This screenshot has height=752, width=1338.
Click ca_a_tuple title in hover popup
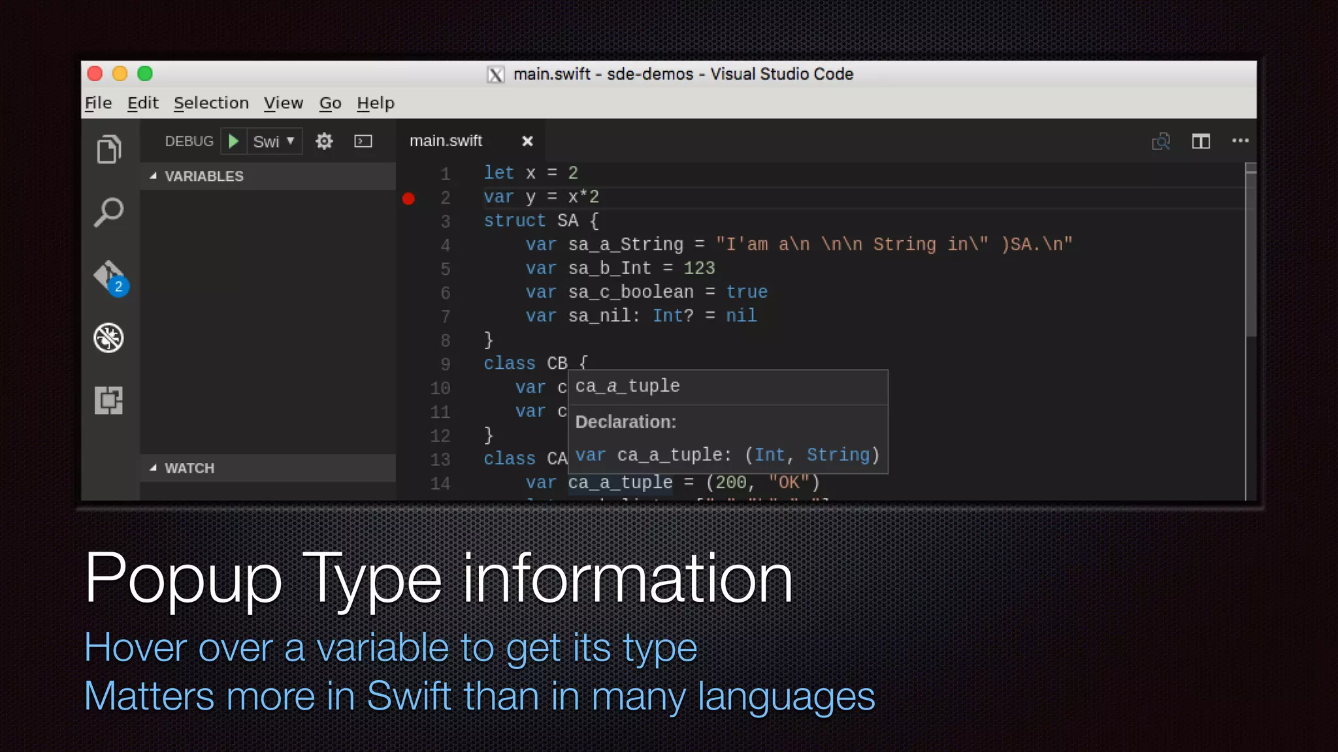coord(627,386)
